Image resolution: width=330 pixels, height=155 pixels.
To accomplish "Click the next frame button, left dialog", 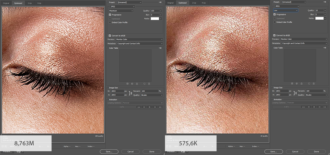I will click(x=155, y=107).
